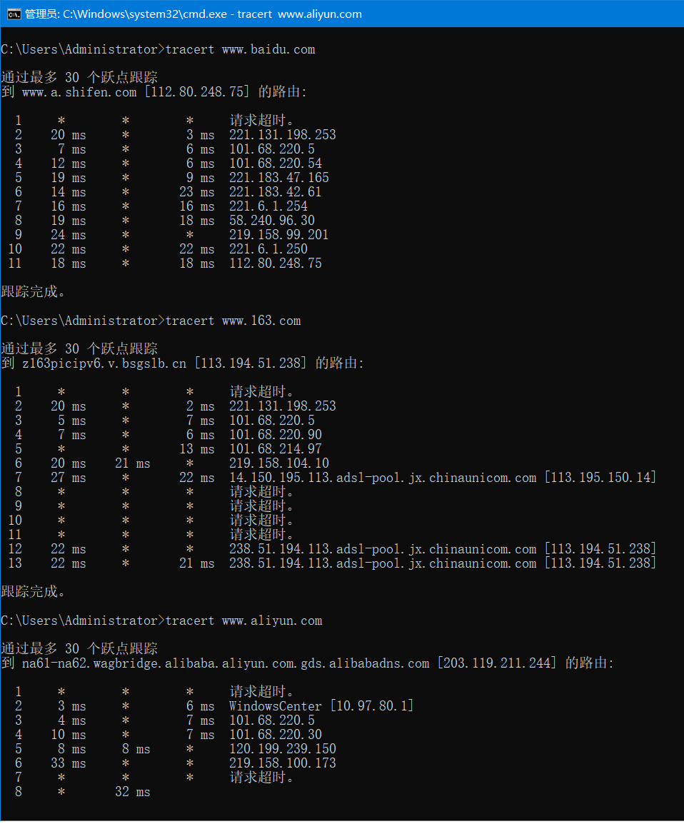The image size is (684, 824).
Task: Click the z163picipv6.v.bsgslb.cn hostname text
Action: (x=104, y=363)
